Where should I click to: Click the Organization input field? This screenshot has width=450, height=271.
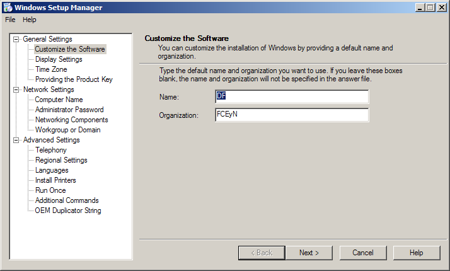click(x=292, y=115)
